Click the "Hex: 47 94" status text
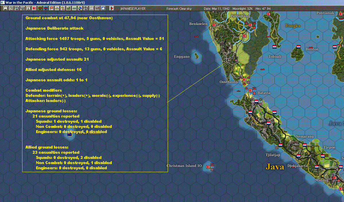The image size is (344, 202). coord(263,9)
